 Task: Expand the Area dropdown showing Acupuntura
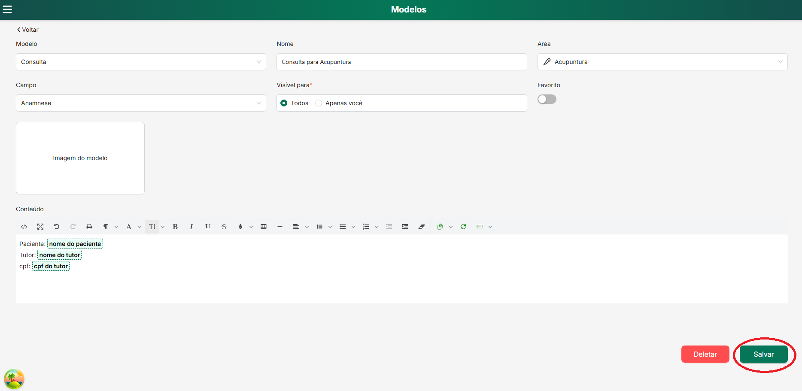[662, 62]
